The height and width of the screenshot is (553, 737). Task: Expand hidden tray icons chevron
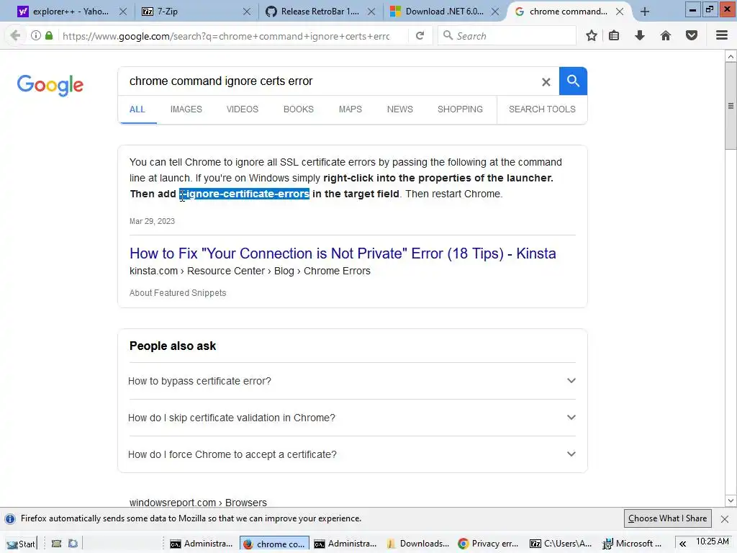[682, 544]
